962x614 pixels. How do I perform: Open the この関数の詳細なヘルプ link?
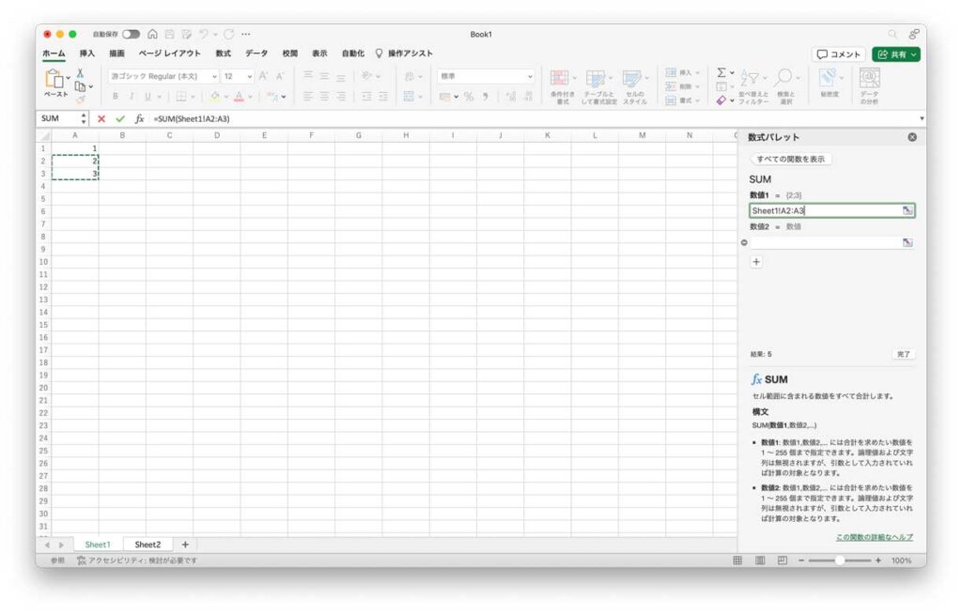[874, 537]
